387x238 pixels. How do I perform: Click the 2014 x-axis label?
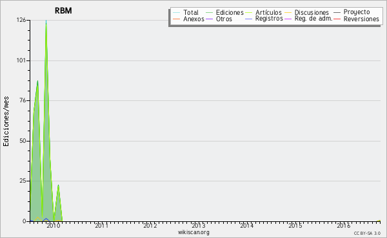point(247,226)
